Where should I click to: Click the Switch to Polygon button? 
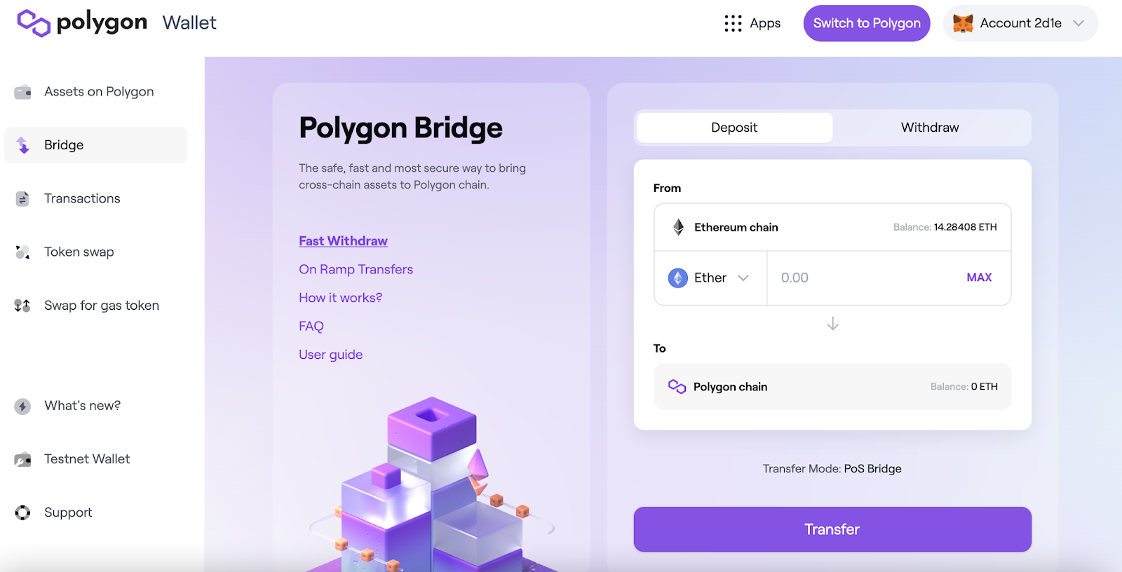pyautogui.click(x=867, y=23)
